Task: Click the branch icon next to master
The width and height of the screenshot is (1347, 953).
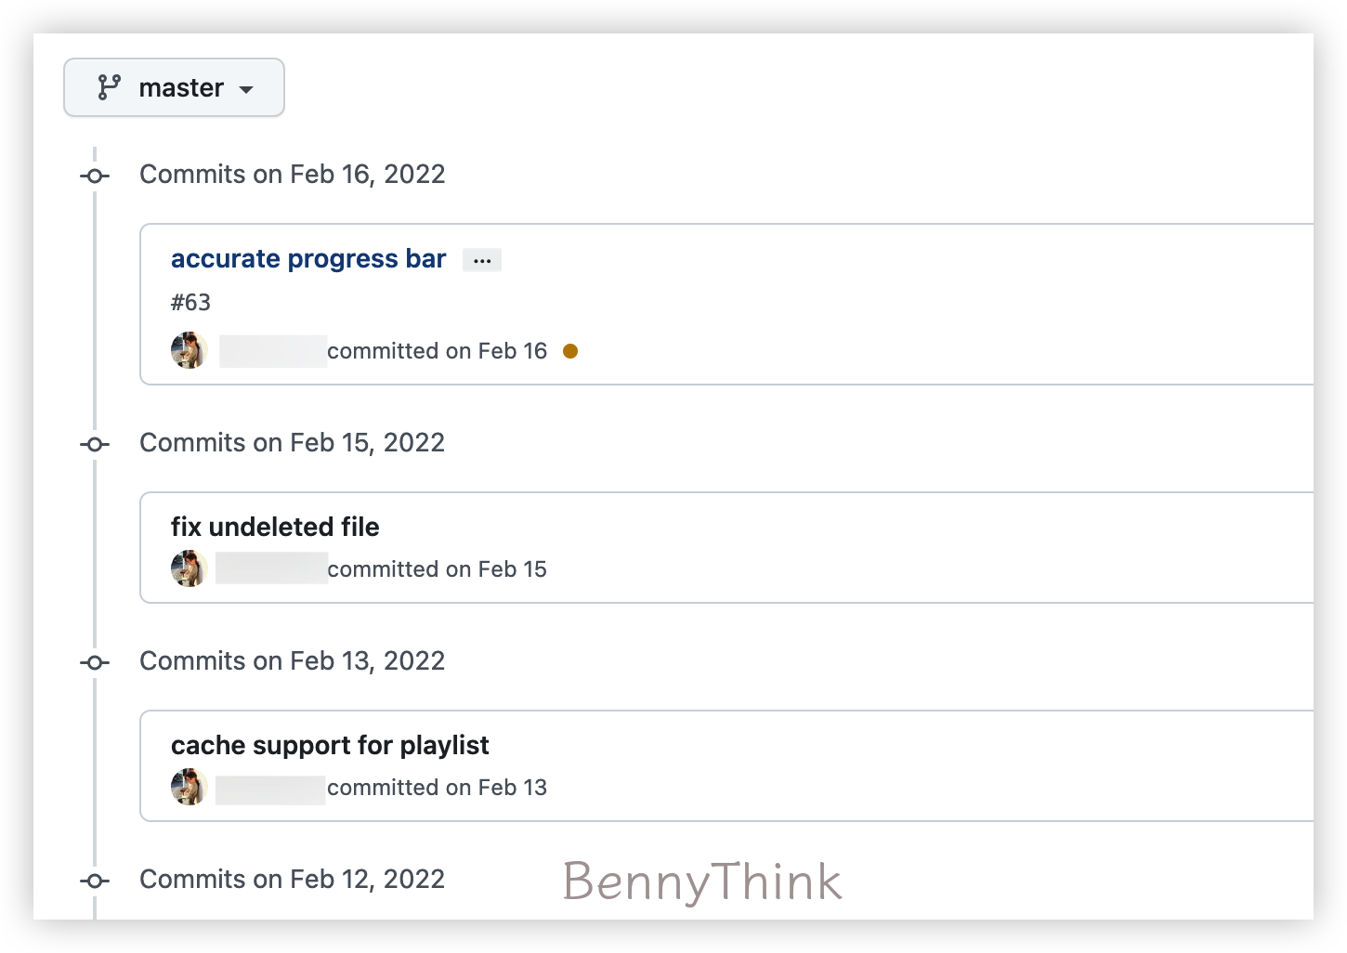Action: (109, 87)
